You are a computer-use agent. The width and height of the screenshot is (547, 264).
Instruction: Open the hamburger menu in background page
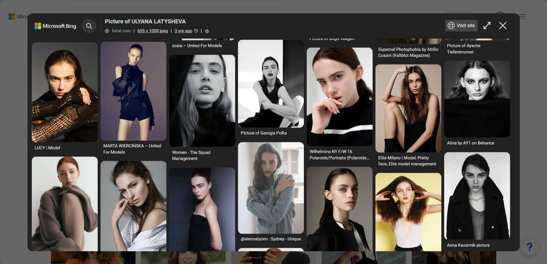pyautogui.click(x=522, y=17)
